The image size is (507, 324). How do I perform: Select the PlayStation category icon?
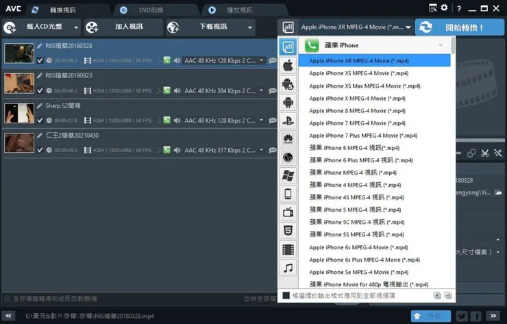tap(288, 121)
